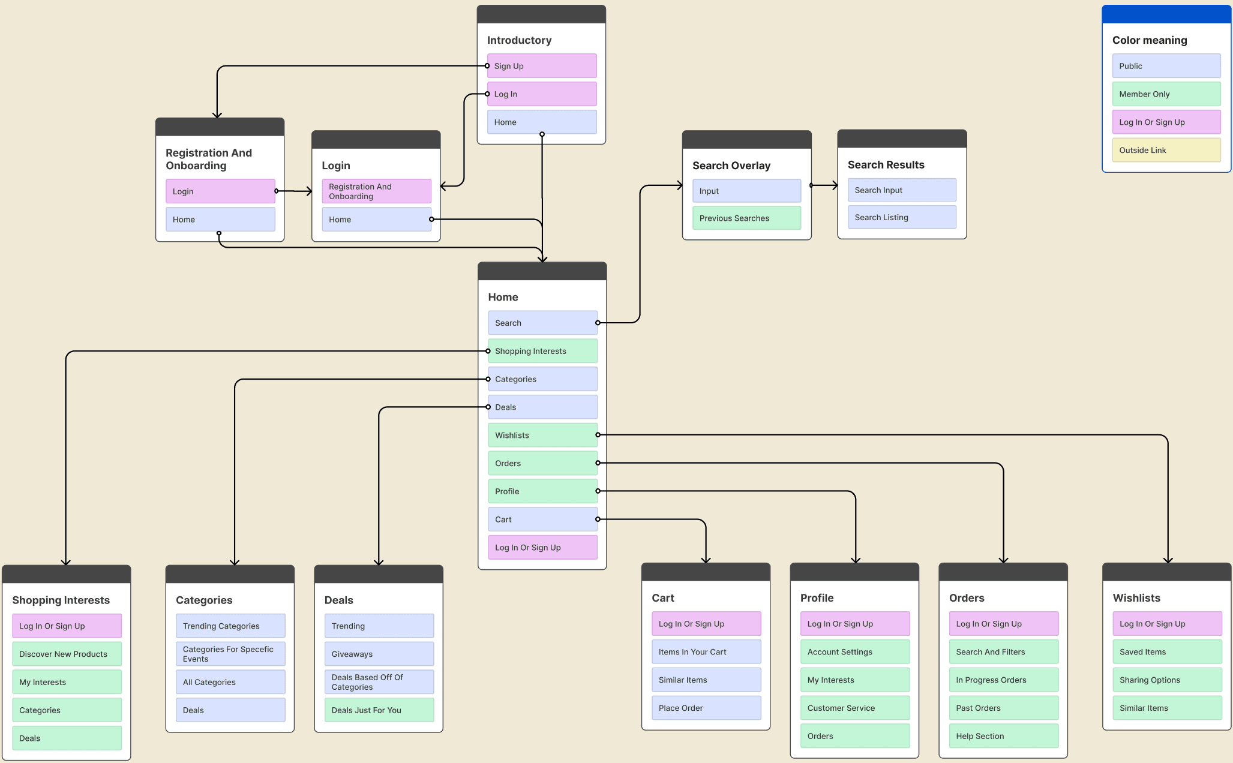Click Previous Searches in Search Overlay
Image resolution: width=1233 pixels, height=763 pixels.
pos(746,218)
